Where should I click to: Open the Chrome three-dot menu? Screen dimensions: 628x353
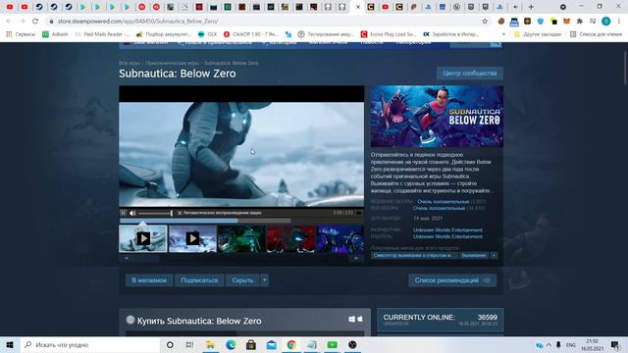point(619,22)
